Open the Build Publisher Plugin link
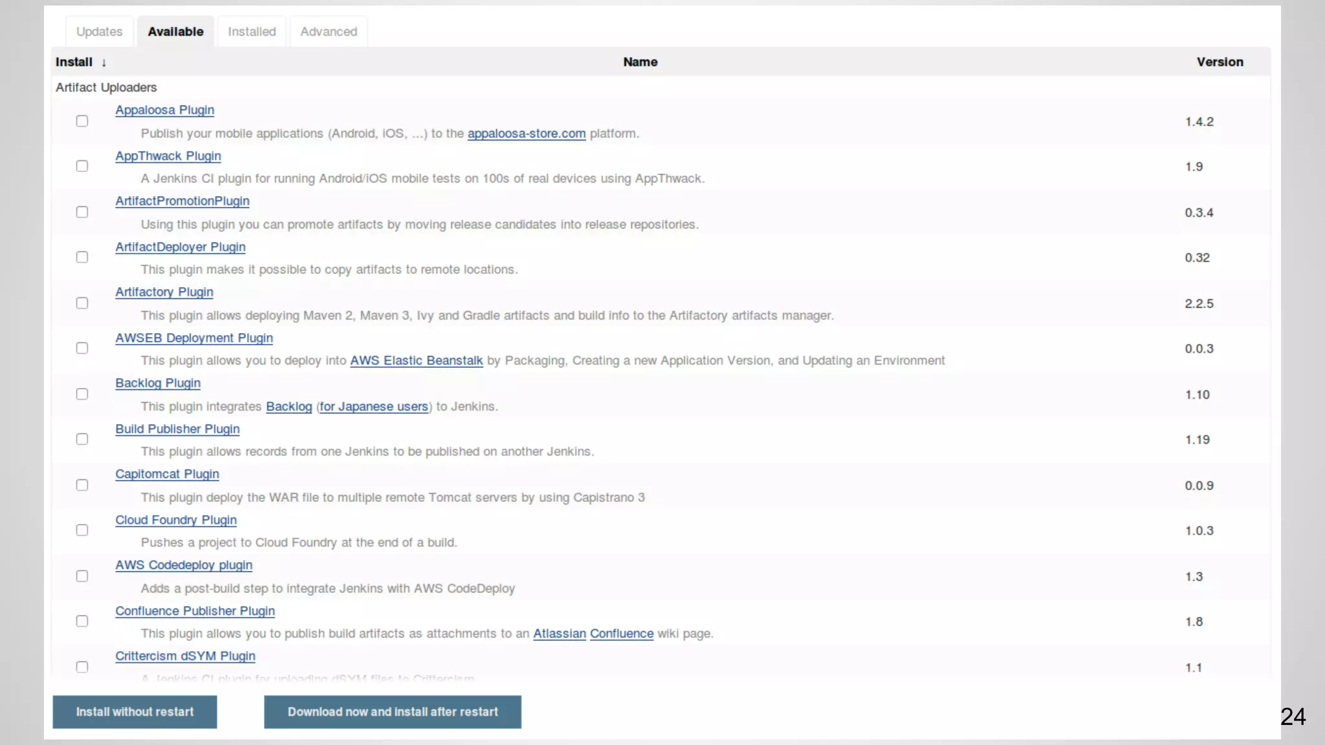Image resolution: width=1325 pixels, height=745 pixels. pyautogui.click(x=177, y=429)
